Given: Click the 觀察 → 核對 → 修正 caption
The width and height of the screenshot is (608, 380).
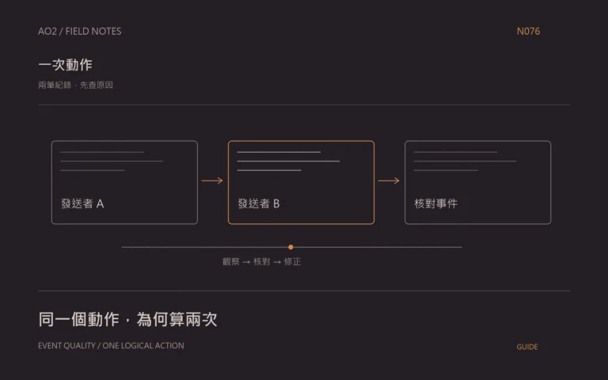Looking at the screenshot, I should coord(262,262).
